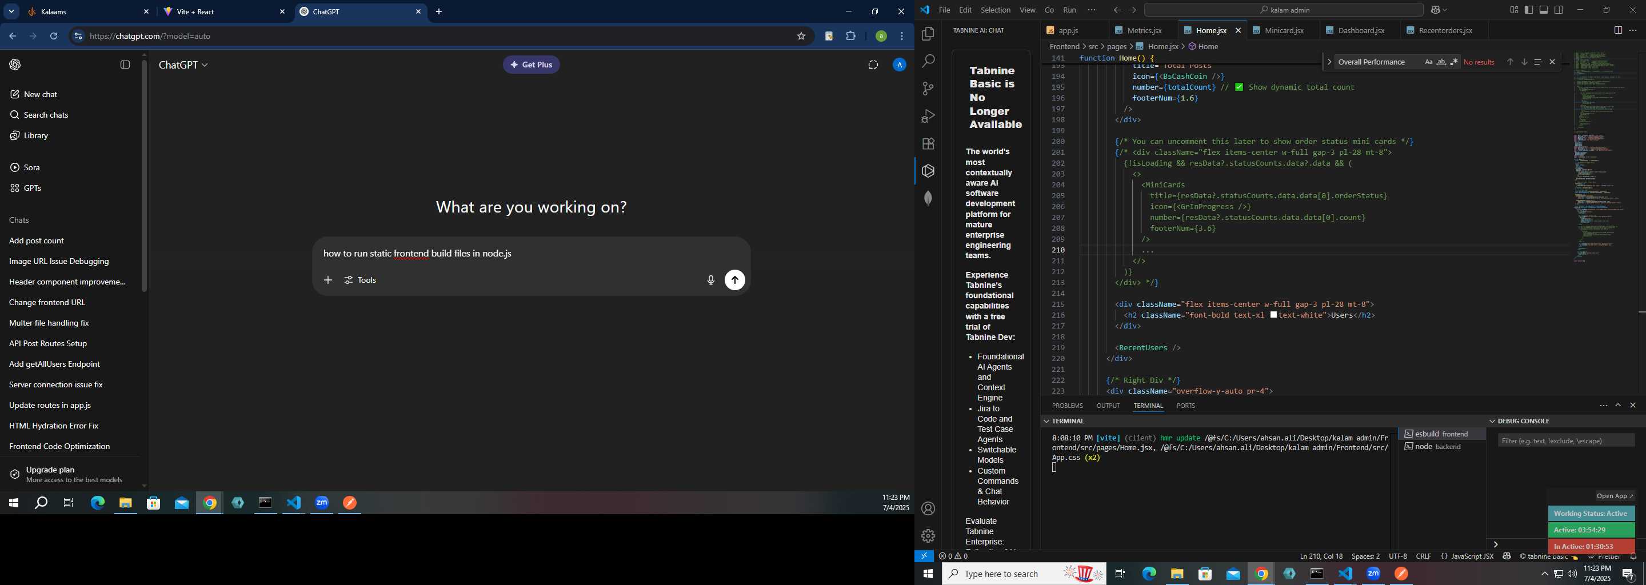Image resolution: width=1646 pixels, height=585 pixels.
Task: Open the MongoDB leaf icon in activity bar
Action: pyautogui.click(x=928, y=199)
